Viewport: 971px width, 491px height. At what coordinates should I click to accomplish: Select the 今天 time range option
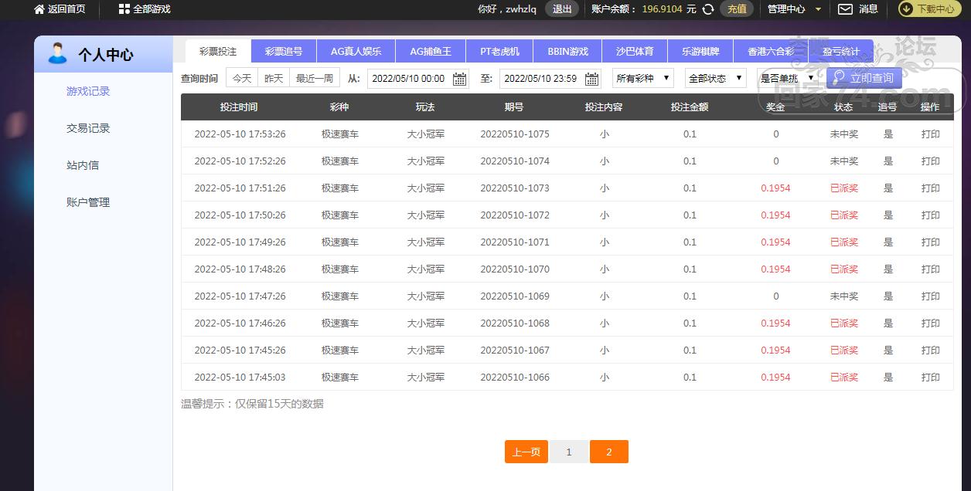click(242, 78)
